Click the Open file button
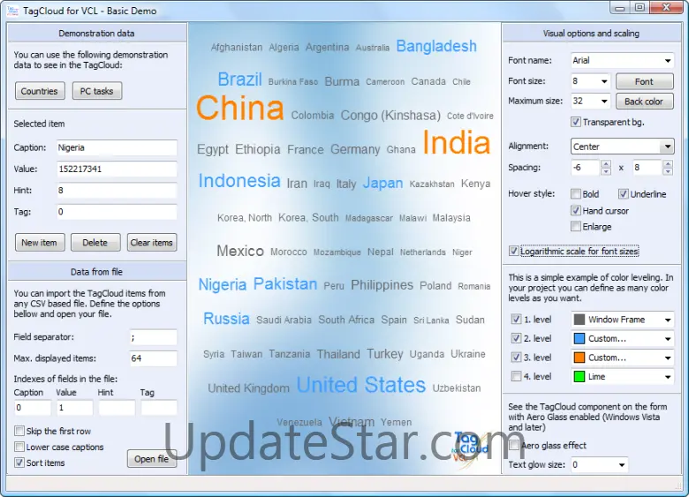689x497 pixels. pos(152,459)
